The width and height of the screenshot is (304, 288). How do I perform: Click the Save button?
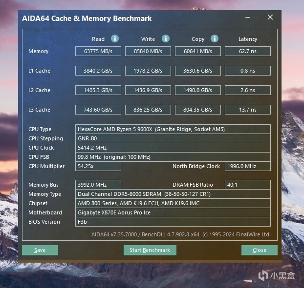point(40,250)
